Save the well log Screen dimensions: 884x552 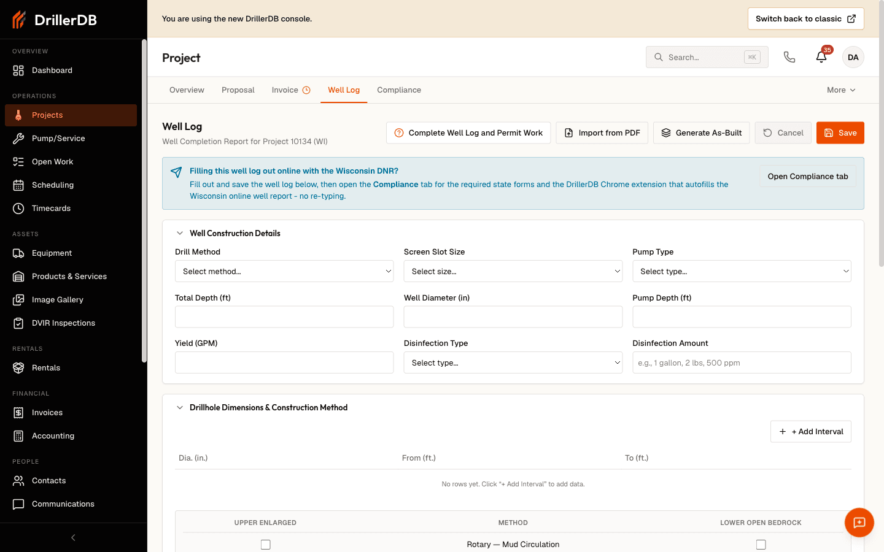point(840,133)
